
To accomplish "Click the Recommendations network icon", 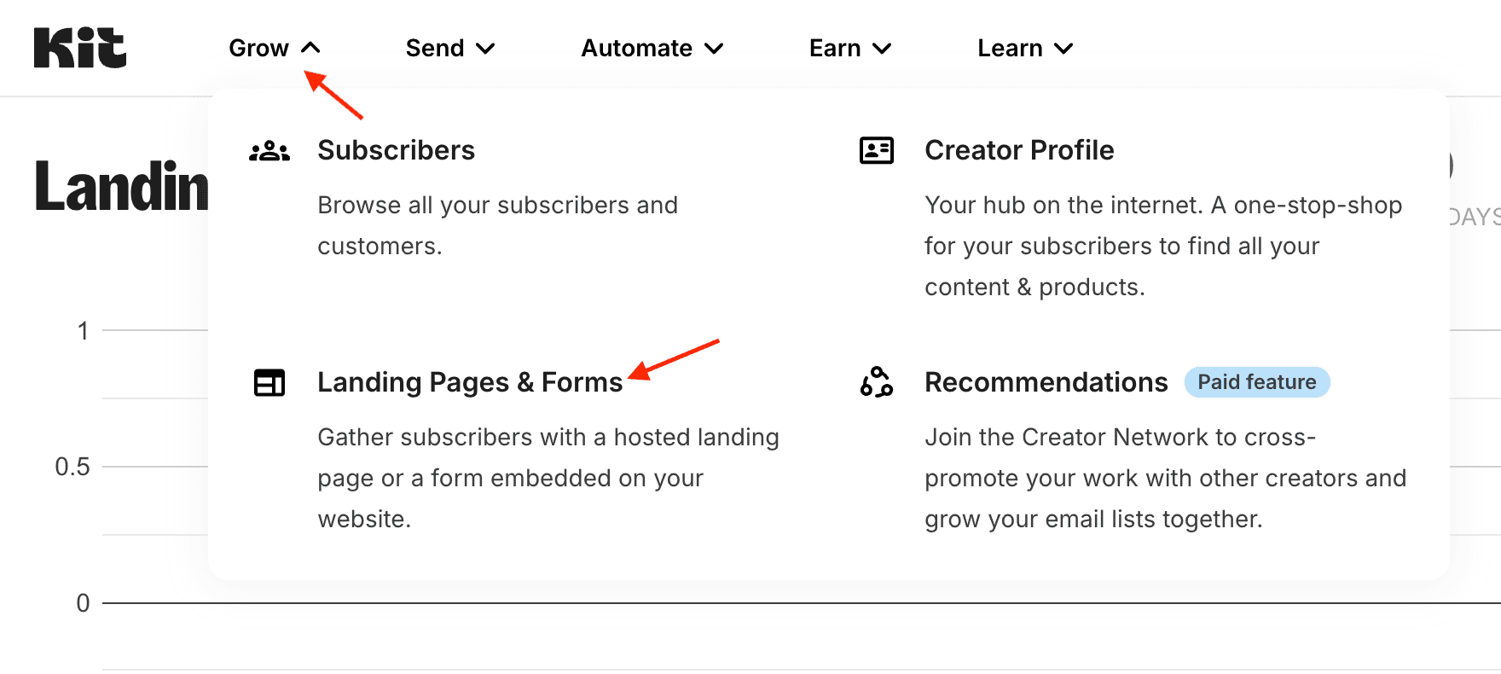I will (876, 383).
